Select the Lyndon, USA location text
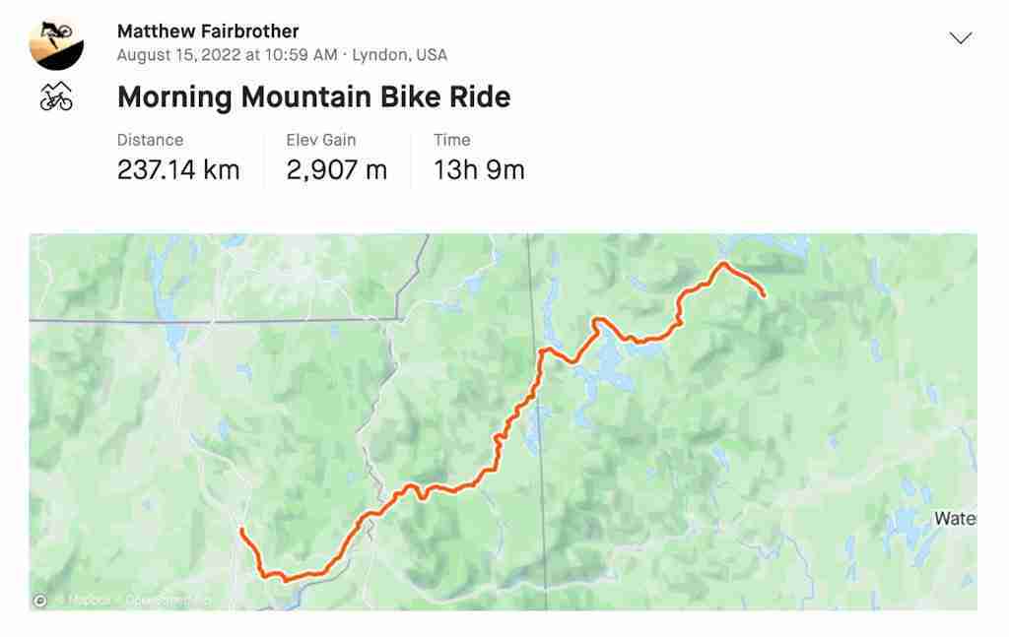Viewport: 1009px width, 637px height. [399, 54]
